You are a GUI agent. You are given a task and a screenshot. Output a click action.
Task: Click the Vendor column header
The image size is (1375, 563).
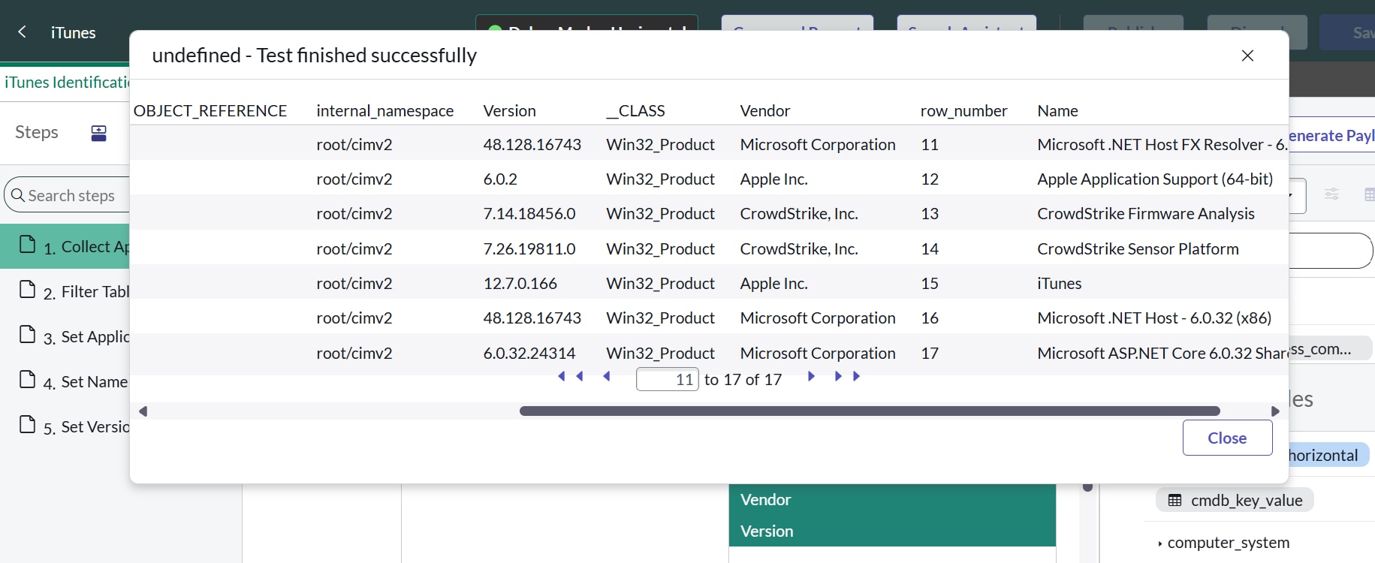pyautogui.click(x=764, y=111)
